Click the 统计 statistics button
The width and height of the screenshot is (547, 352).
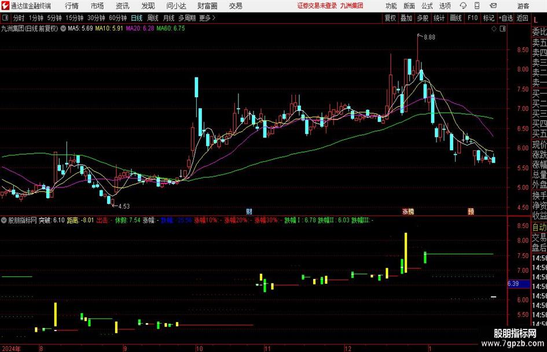pyautogui.click(x=439, y=18)
